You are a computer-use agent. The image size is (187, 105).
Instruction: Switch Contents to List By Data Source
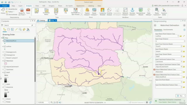(x=8, y=29)
